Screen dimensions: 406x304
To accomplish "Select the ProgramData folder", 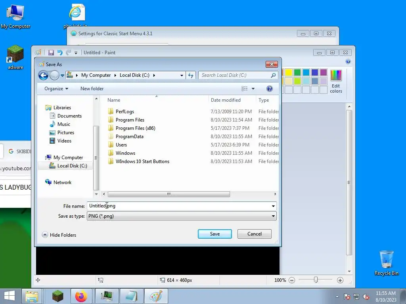I will click(x=130, y=136).
